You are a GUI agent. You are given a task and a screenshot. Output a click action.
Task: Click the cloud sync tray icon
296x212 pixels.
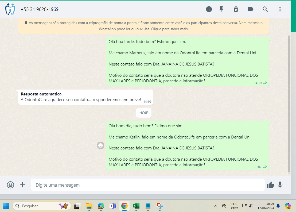[x=224, y=206]
